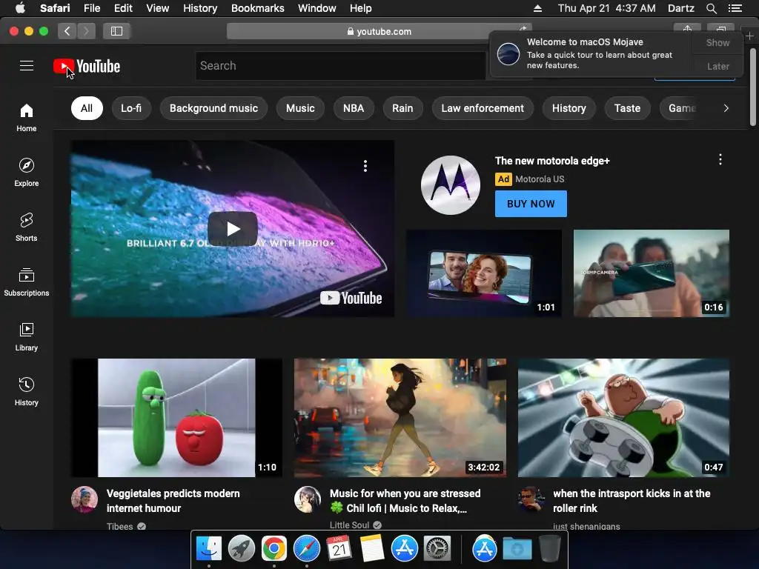Open the File menu

tap(91, 8)
